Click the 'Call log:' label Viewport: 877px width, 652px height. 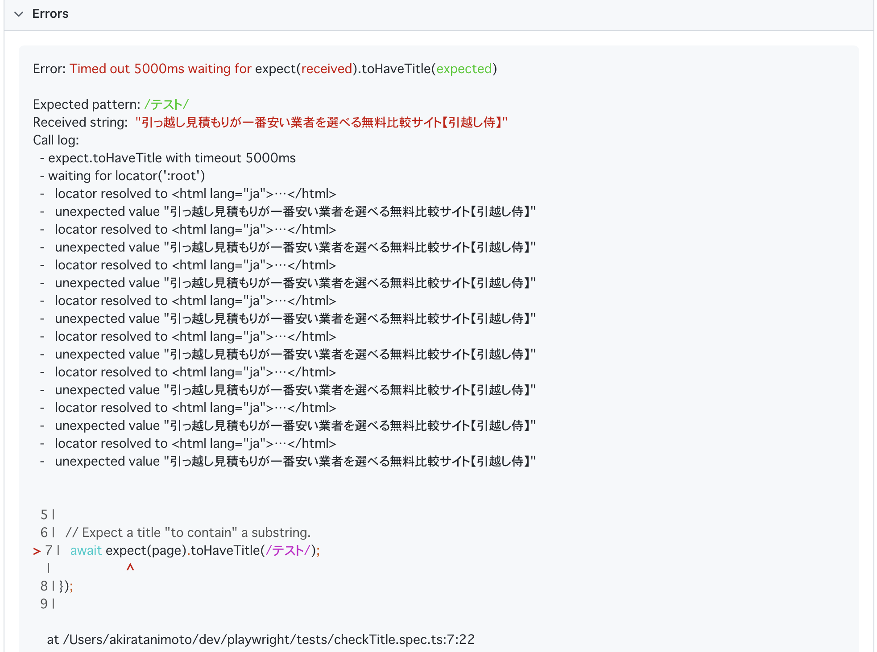point(56,140)
